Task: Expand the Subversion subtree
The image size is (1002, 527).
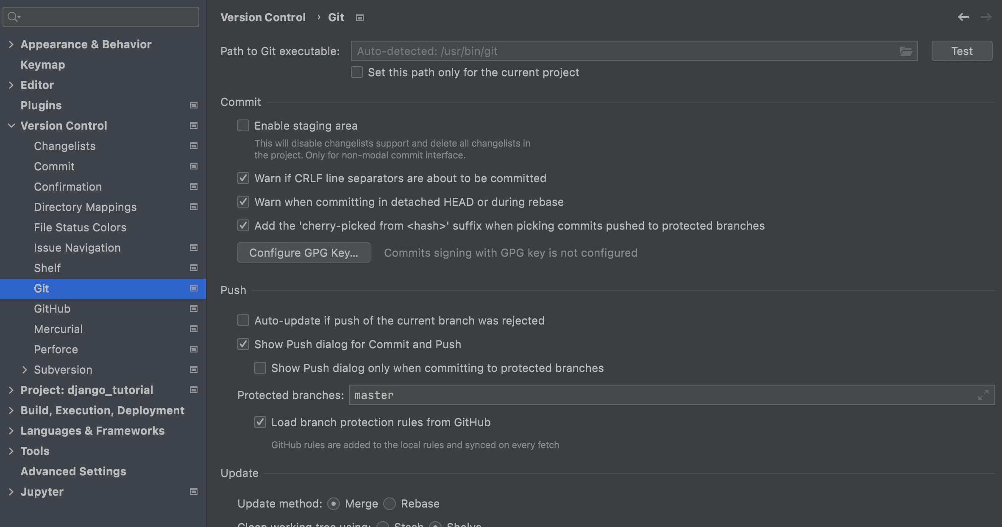Action: [x=25, y=369]
